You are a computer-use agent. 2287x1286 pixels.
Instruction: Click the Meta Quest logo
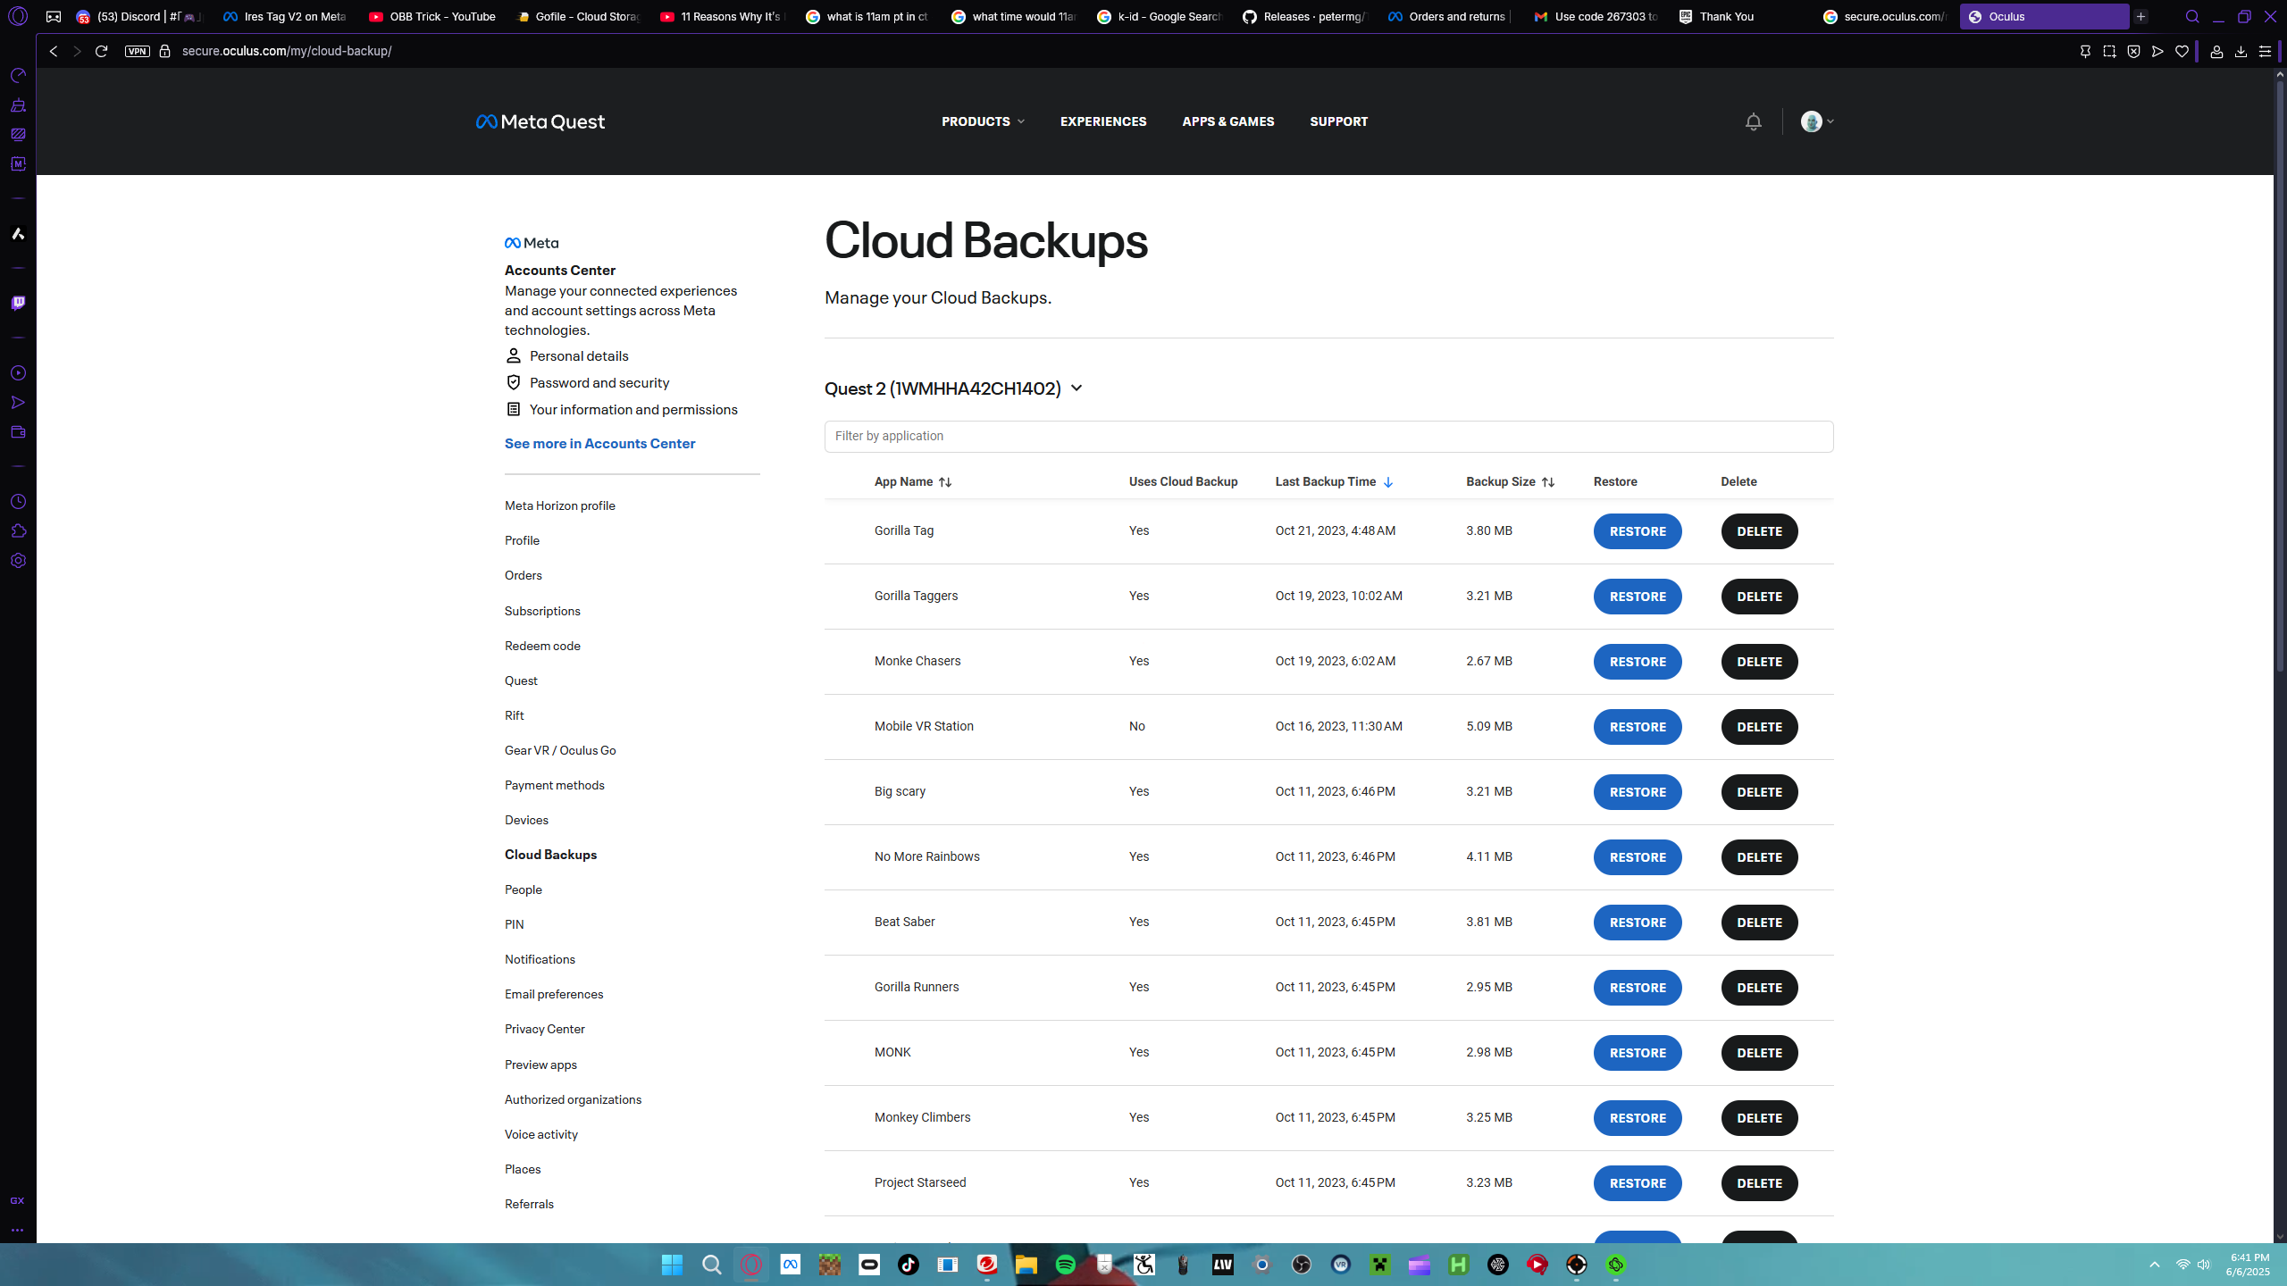pos(540,121)
